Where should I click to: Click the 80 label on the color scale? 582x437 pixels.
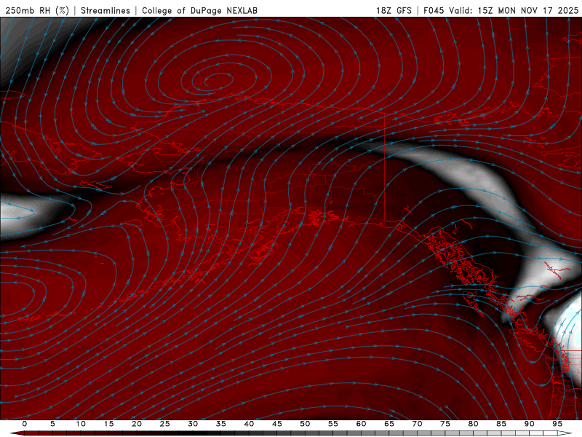coord(473,424)
